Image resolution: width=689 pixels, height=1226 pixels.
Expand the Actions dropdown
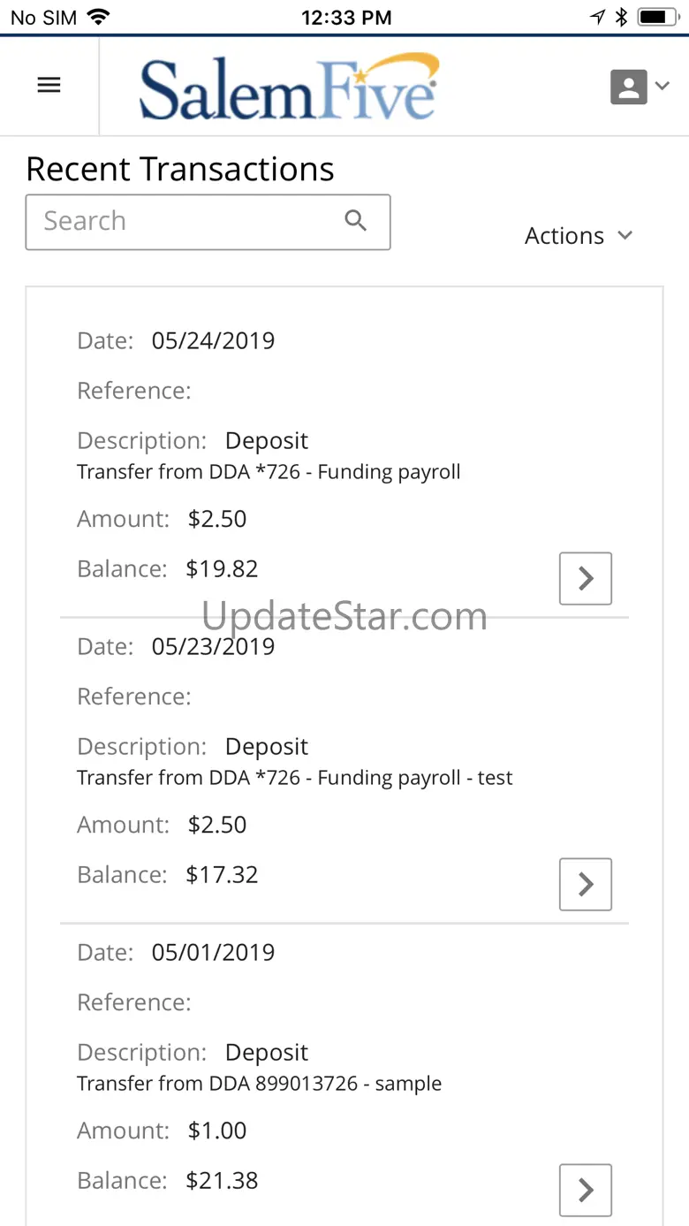pyautogui.click(x=579, y=236)
